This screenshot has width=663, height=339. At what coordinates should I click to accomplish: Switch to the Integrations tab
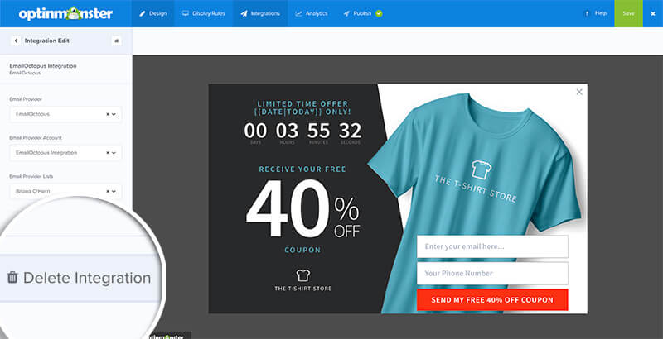pos(260,13)
